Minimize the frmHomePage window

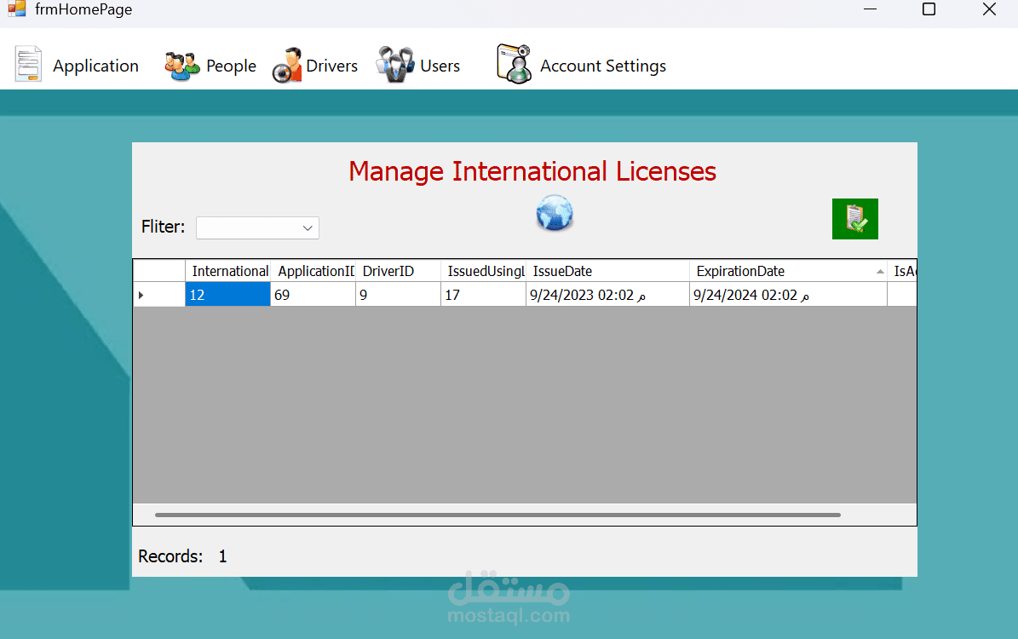(870, 9)
